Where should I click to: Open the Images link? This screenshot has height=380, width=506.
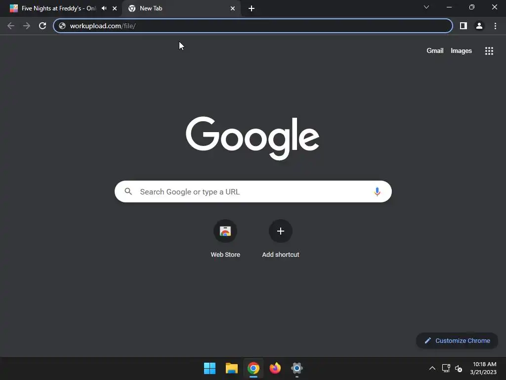[x=461, y=51]
